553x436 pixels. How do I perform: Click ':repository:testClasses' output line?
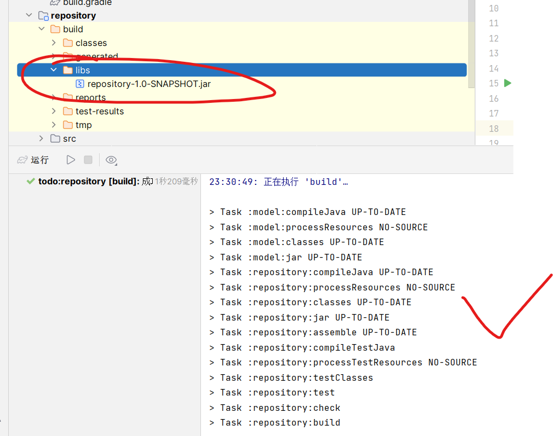291,378
